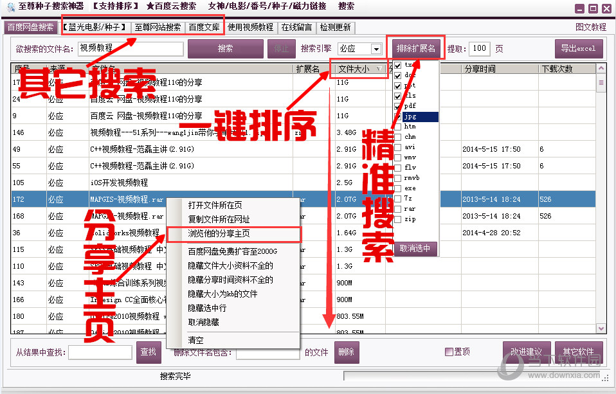Click the 扩展名 column header
The height and width of the screenshot is (394, 616).
[314, 69]
